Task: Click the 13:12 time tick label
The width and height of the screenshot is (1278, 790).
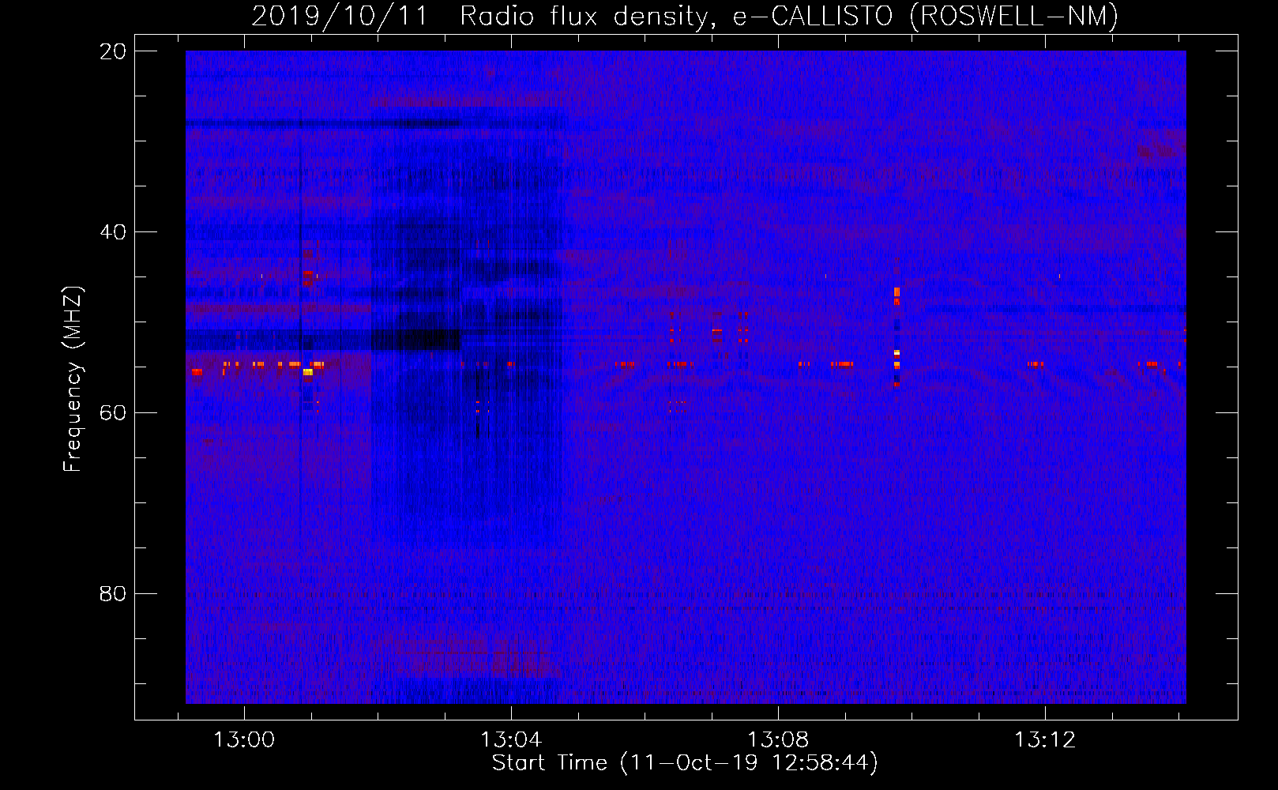Action: point(1045,740)
